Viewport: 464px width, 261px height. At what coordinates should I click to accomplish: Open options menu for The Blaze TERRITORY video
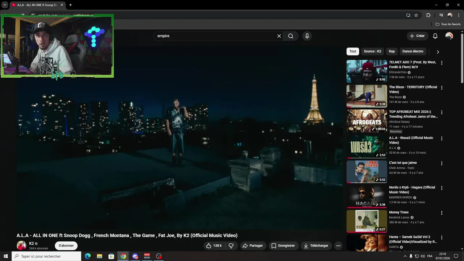442,88
